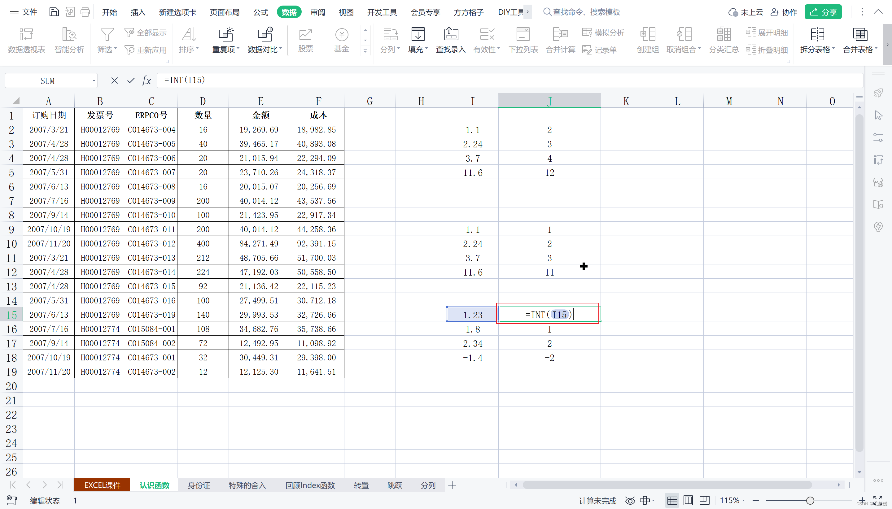This screenshot has height=509, width=892.
Task: Click Expand Details (展开明细)
Action: point(767,33)
